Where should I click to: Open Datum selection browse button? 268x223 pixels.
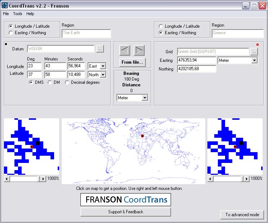point(100,49)
